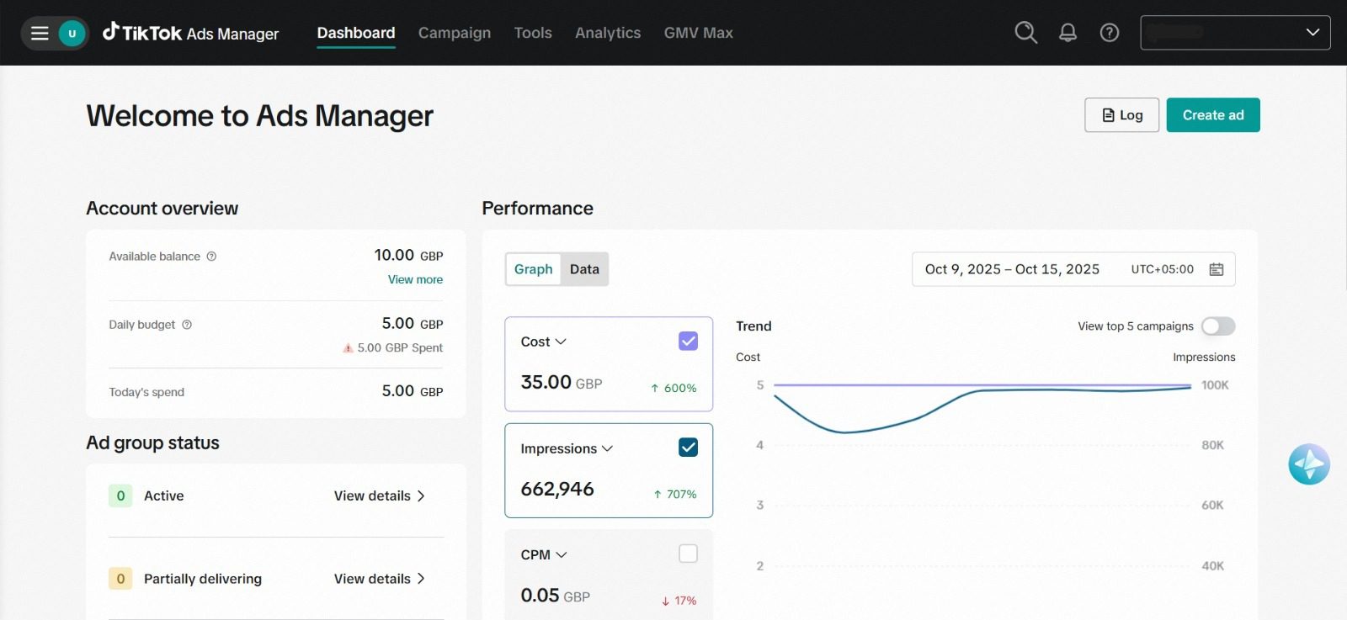Image resolution: width=1347 pixels, height=620 pixels.
Task: Open the help question mark icon
Action: 1110,33
